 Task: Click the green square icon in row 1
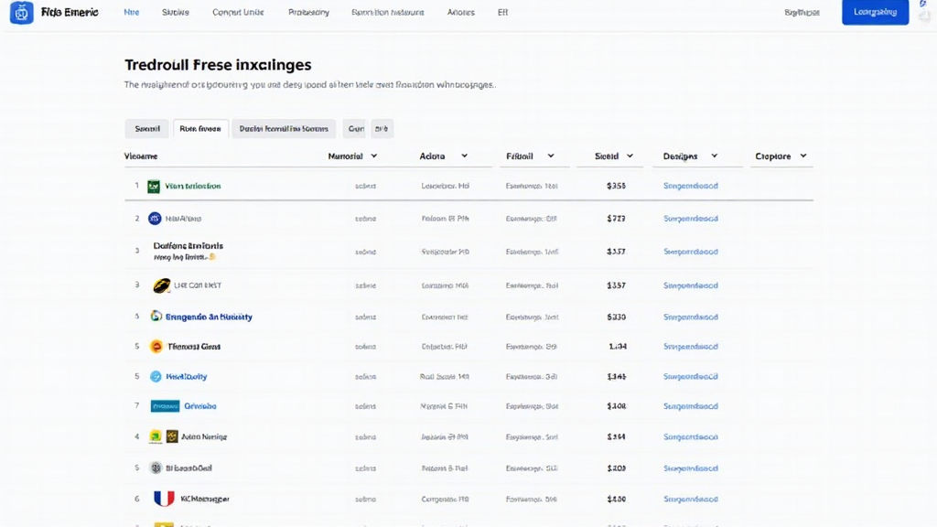click(x=154, y=186)
